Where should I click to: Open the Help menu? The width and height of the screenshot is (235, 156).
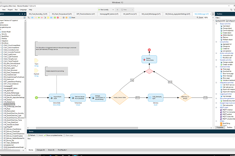click(30, 10)
